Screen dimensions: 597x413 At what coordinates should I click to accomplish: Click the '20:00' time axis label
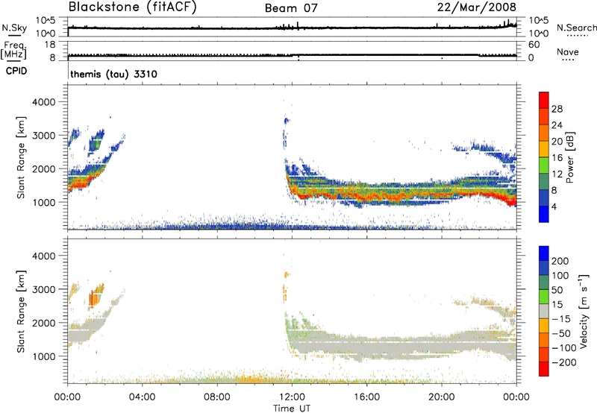coord(442,397)
